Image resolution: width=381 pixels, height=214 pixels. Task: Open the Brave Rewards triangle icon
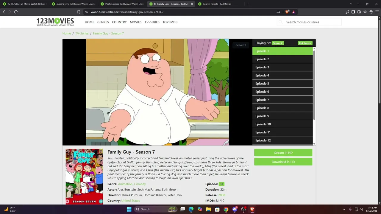pyautogui.click(x=293, y=12)
